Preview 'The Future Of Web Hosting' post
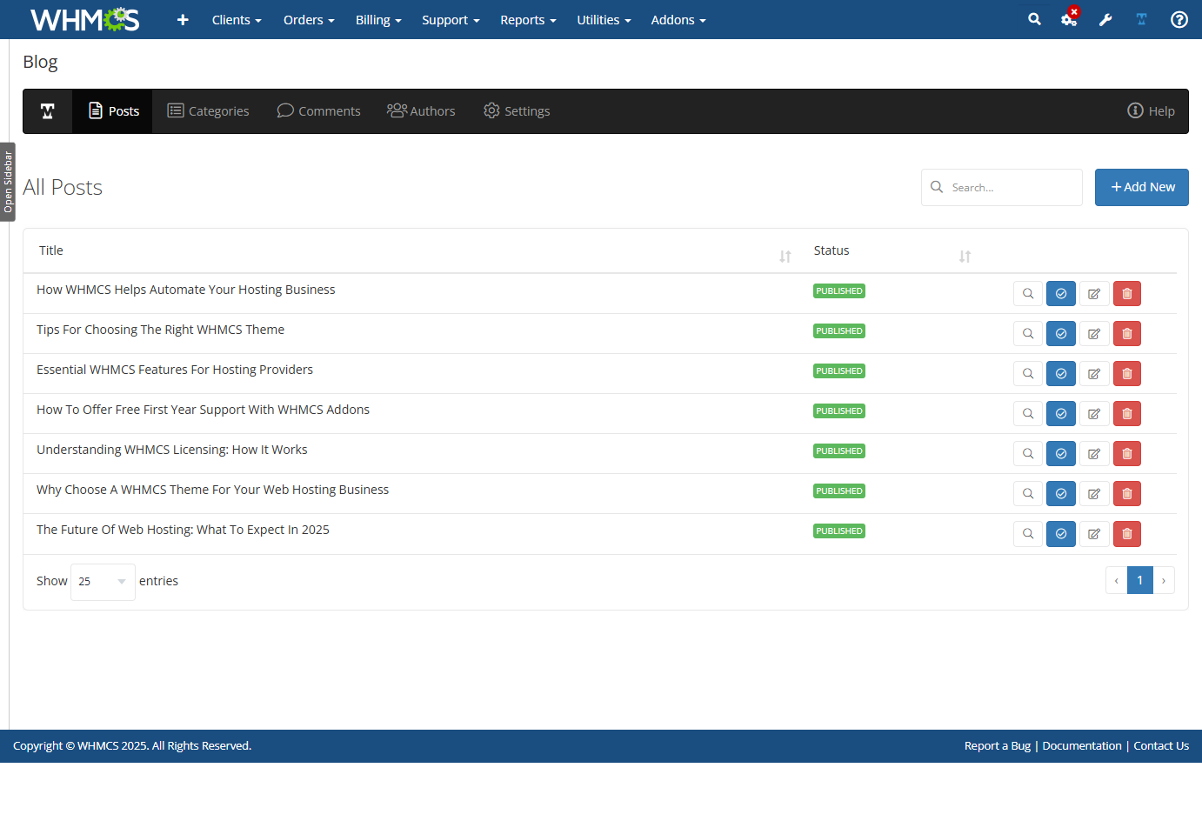Screen dimensions: 1202x821 pos(1028,534)
